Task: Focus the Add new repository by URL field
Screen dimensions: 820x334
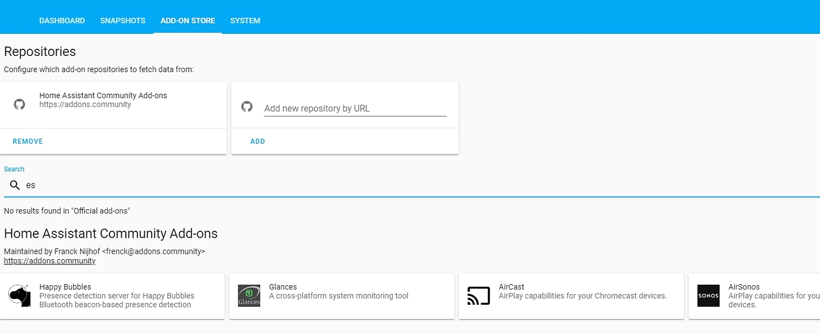Action: pos(355,108)
